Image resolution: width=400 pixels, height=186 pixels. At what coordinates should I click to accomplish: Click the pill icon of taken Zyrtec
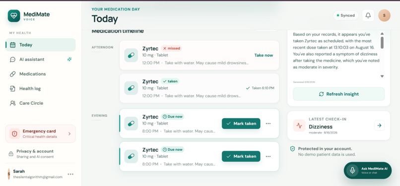131,88
